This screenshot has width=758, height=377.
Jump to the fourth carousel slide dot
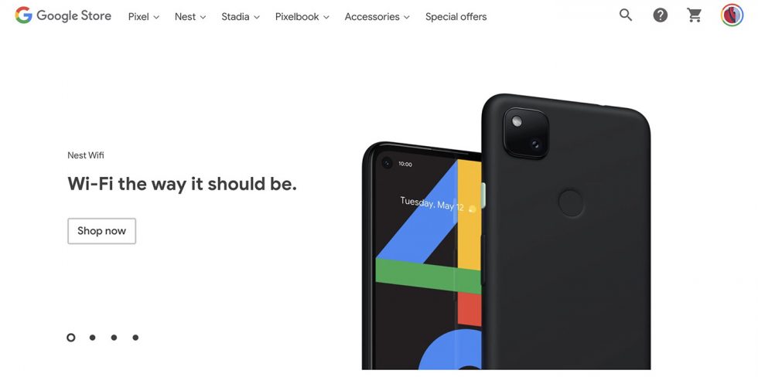135,338
